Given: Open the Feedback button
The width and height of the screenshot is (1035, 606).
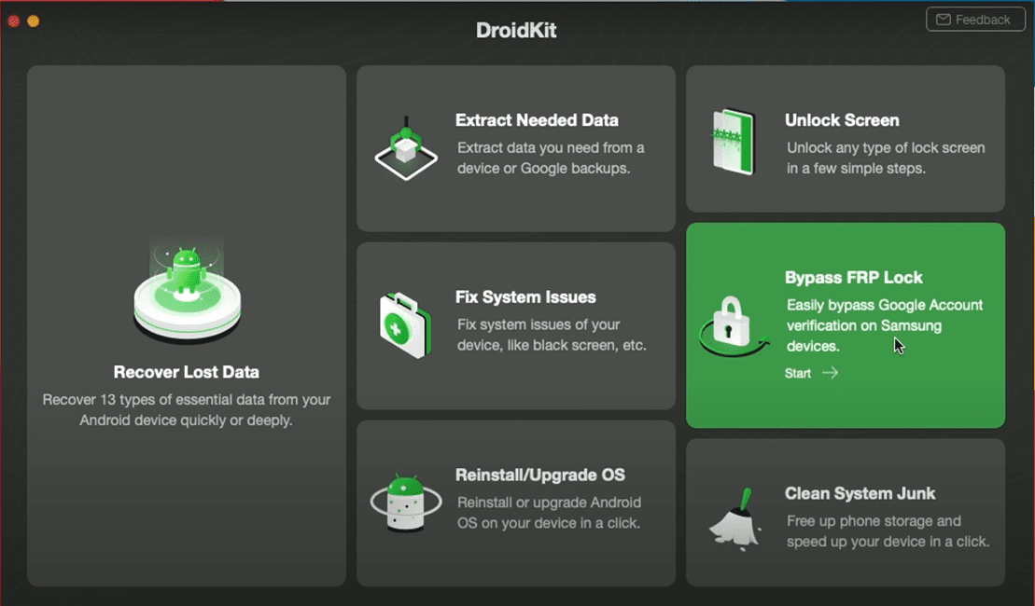Looking at the screenshot, I should [x=974, y=20].
